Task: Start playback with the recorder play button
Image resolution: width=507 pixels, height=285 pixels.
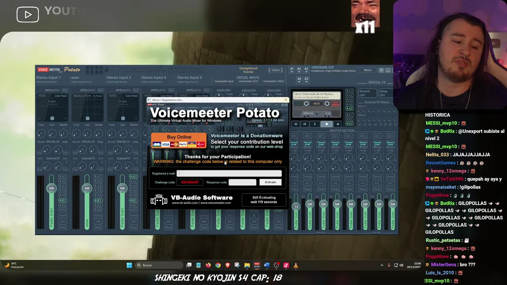Action: click(315, 124)
